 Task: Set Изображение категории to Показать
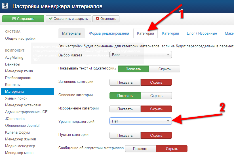coord(125,109)
